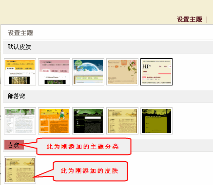The image size is (213, 185).
Task: Select the green garden 部落窝 skin
Action: [20, 121]
